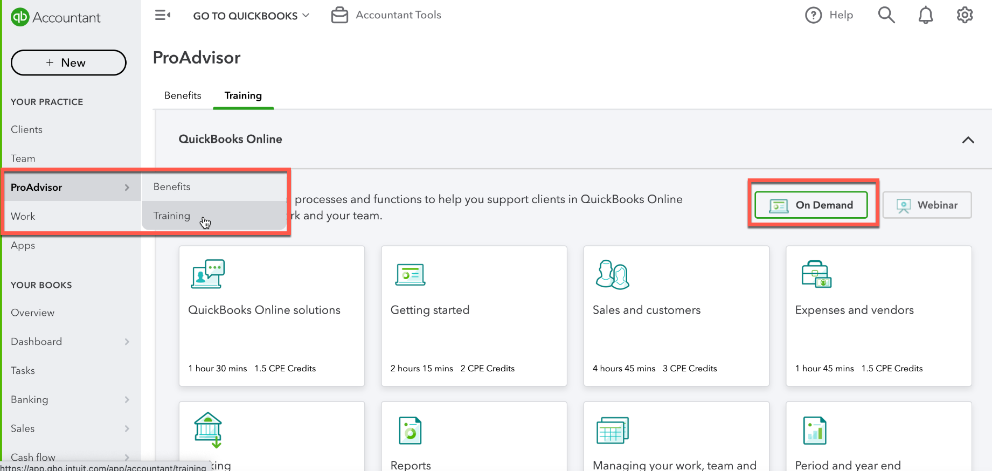Choose Training in the ProAdvisor flyout
The image size is (992, 471).
214,216
